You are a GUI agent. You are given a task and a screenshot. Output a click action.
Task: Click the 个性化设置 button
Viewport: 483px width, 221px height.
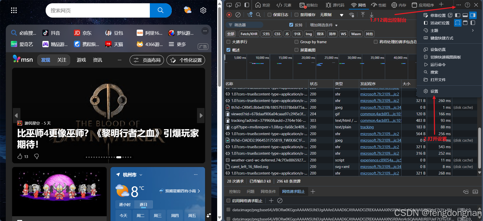[x=186, y=60]
